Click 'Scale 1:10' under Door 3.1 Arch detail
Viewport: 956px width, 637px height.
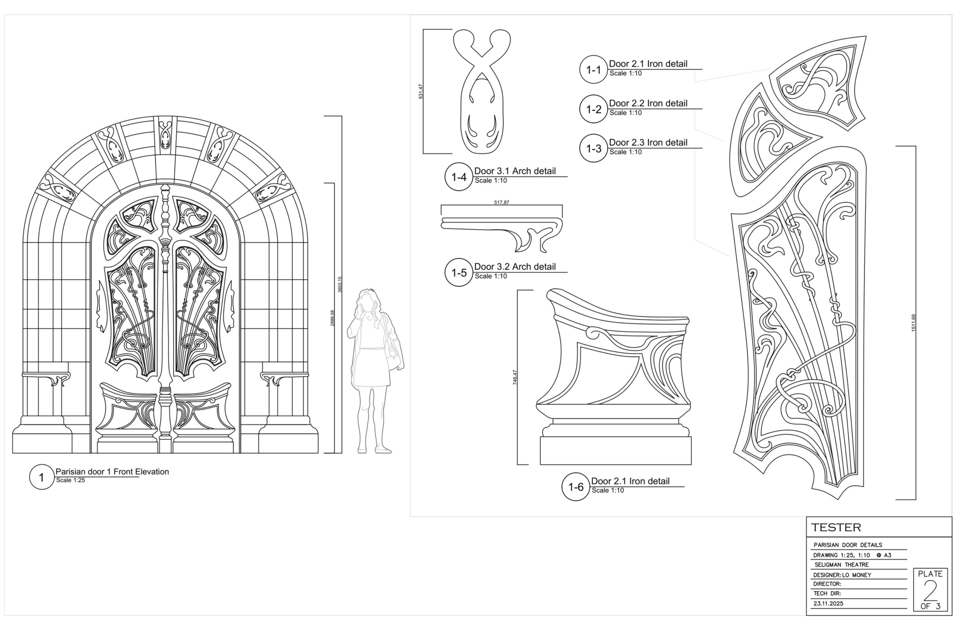click(x=491, y=180)
